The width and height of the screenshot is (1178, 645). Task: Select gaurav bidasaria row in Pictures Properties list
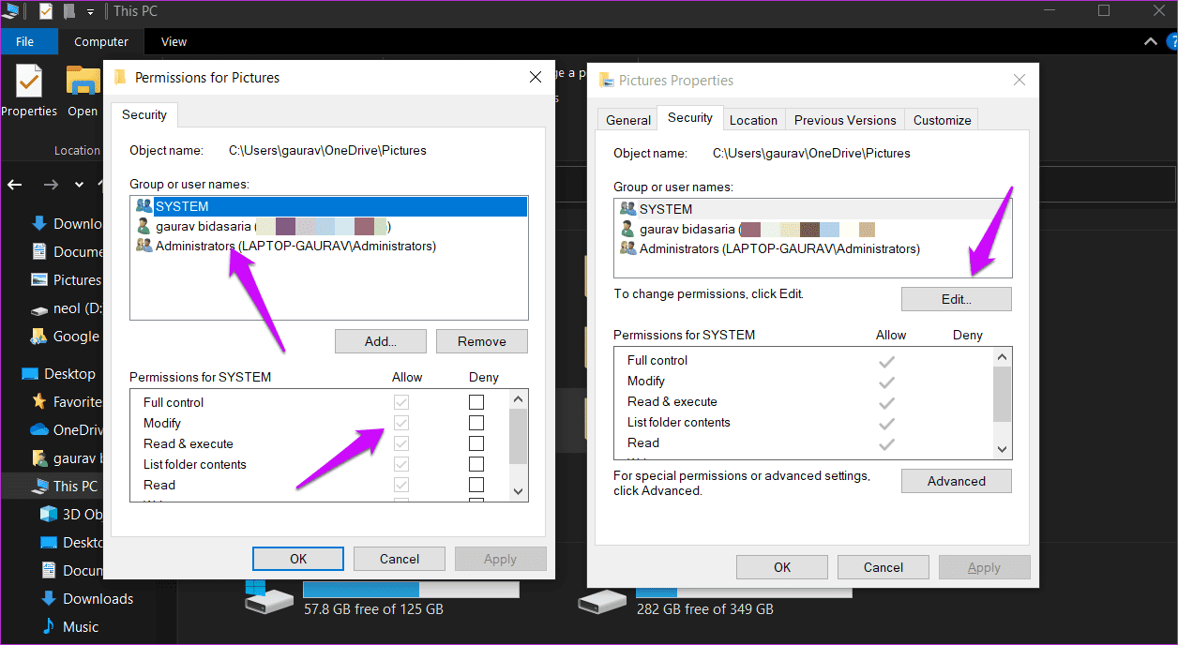[812, 229]
